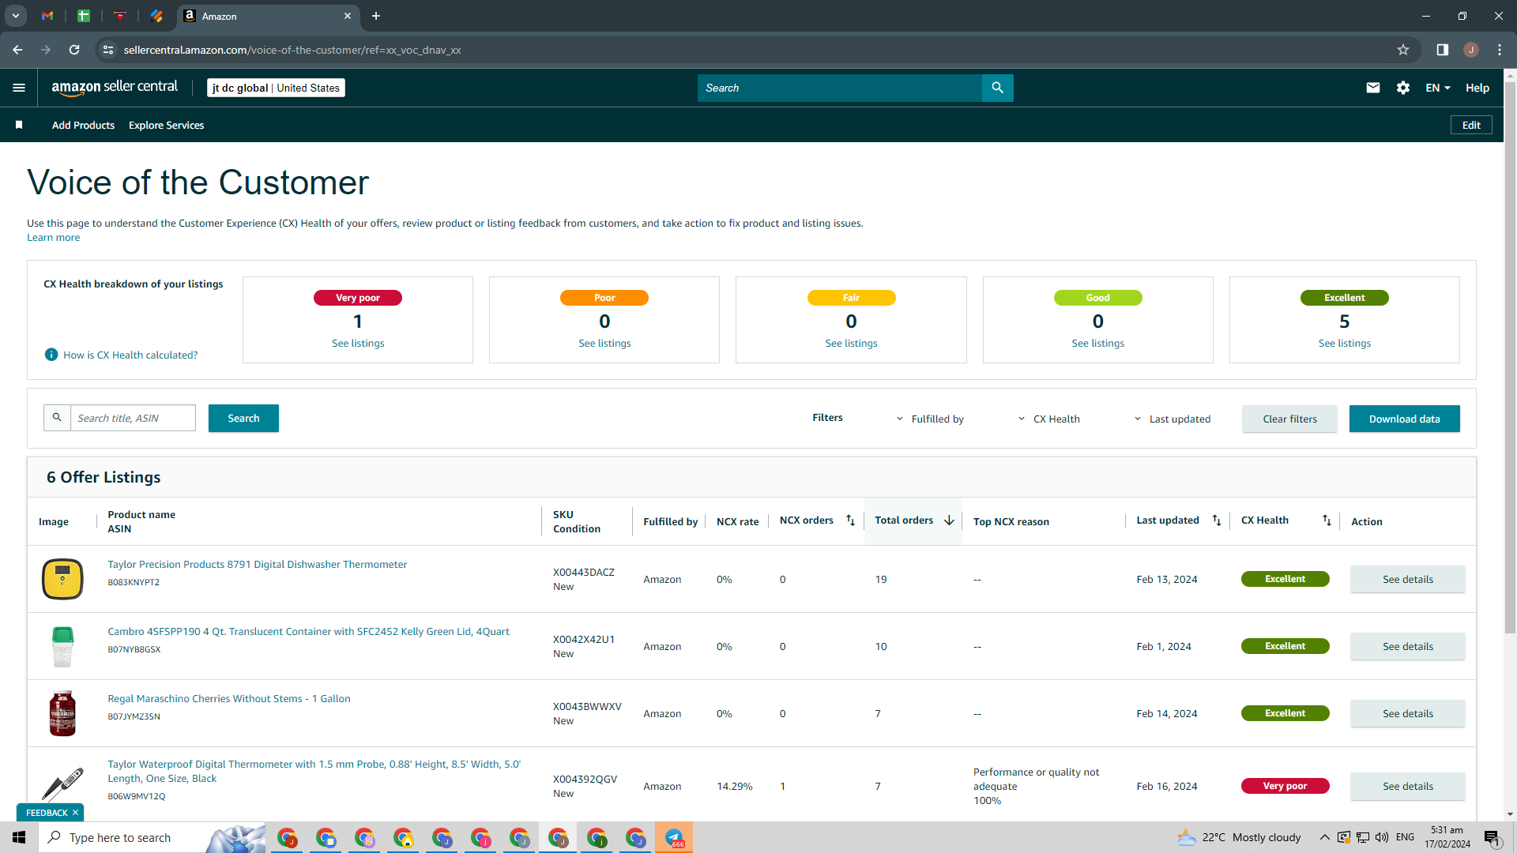The height and width of the screenshot is (853, 1517).
Task: Open the Add Products menu item
Action: tap(83, 125)
